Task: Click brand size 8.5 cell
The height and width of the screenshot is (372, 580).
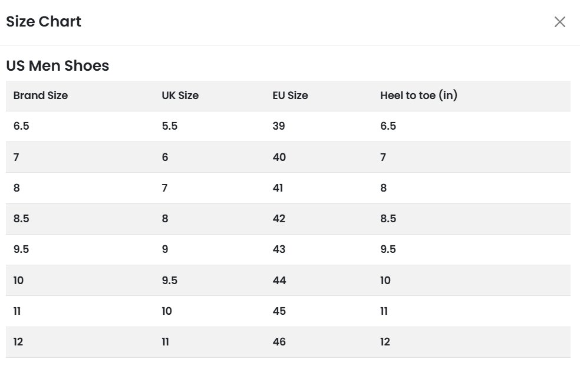Action: coord(21,219)
